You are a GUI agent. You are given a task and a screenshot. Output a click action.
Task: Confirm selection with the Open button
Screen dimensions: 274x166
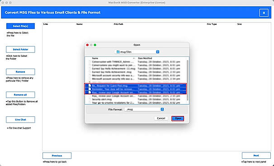pos(178,118)
